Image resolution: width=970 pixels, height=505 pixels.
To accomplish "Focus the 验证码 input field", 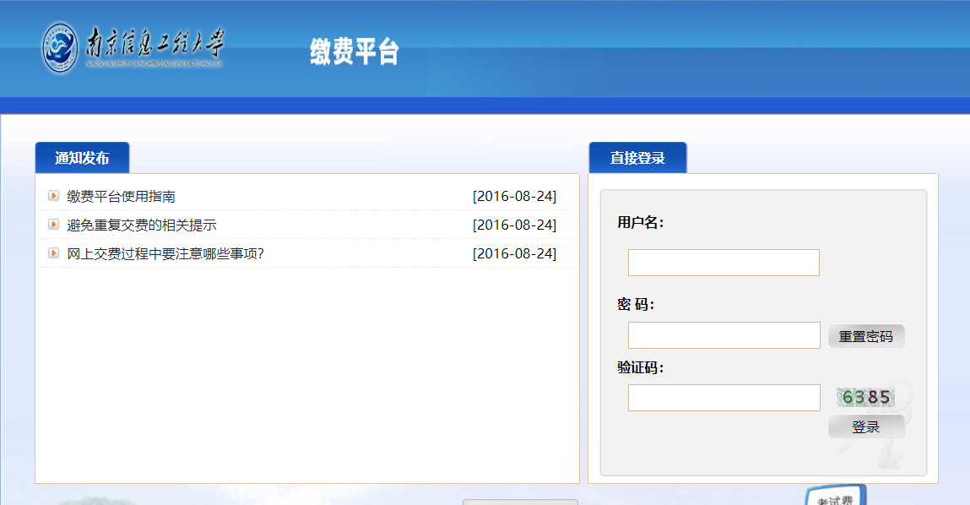I will pos(723,398).
